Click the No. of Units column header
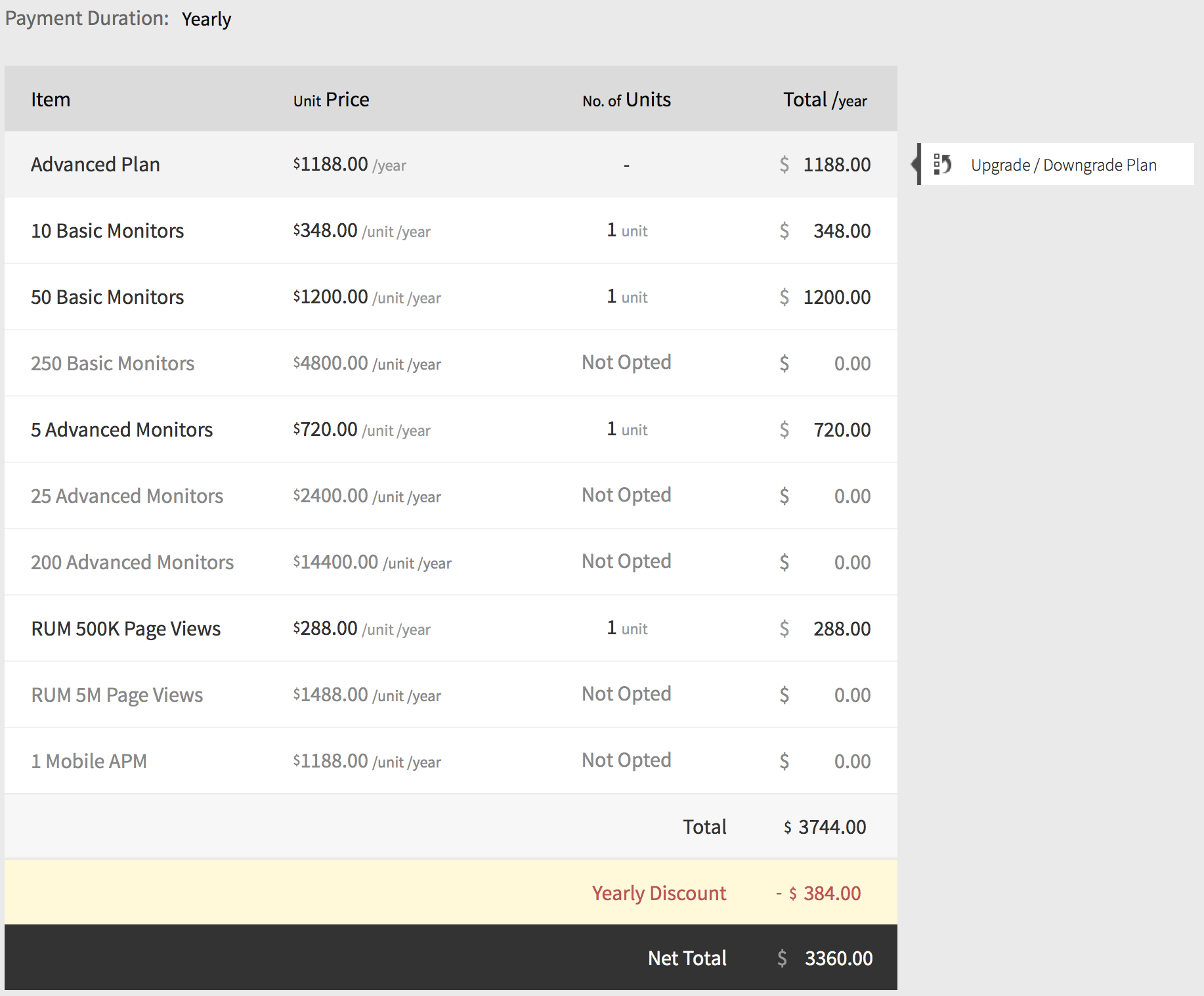1204x996 pixels. tap(626, 100)
